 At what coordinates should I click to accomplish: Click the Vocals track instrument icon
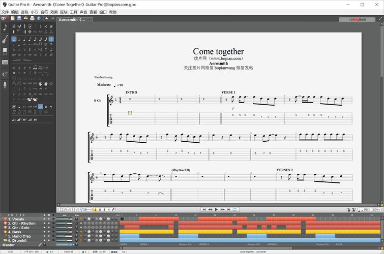(x=5, y=219)
